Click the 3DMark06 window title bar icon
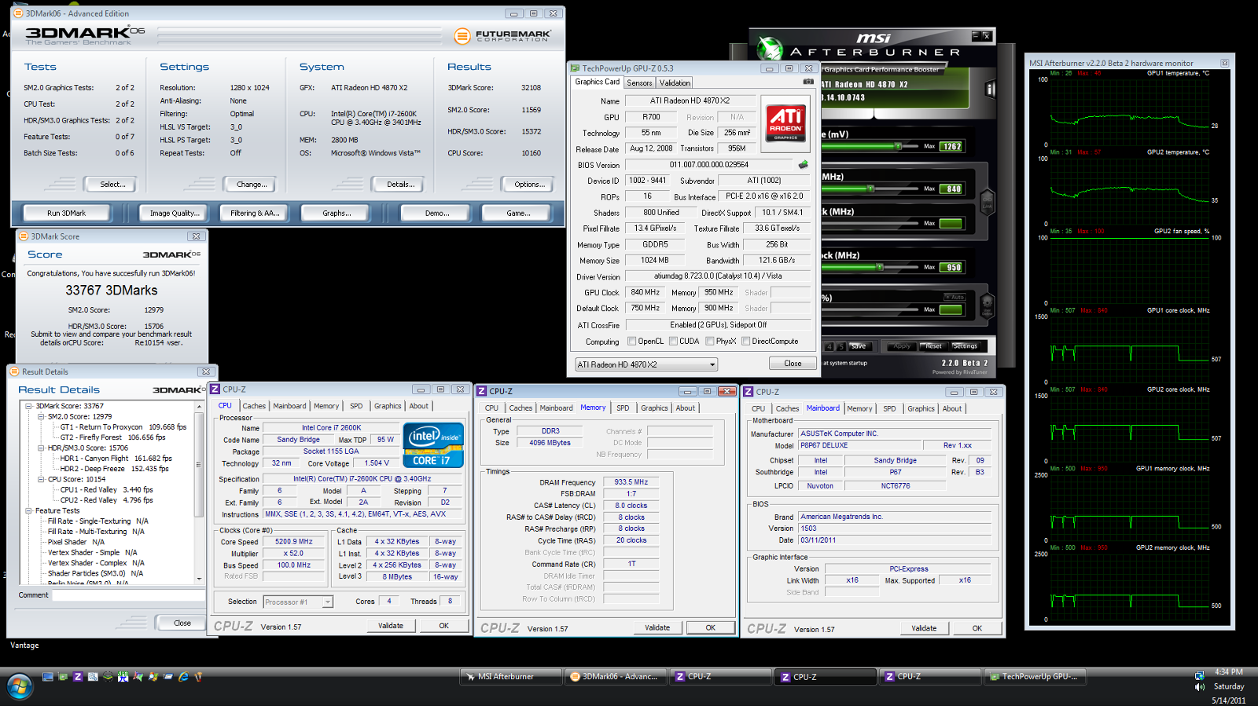This screenshot has width=1258, height=706. point(18,13)
